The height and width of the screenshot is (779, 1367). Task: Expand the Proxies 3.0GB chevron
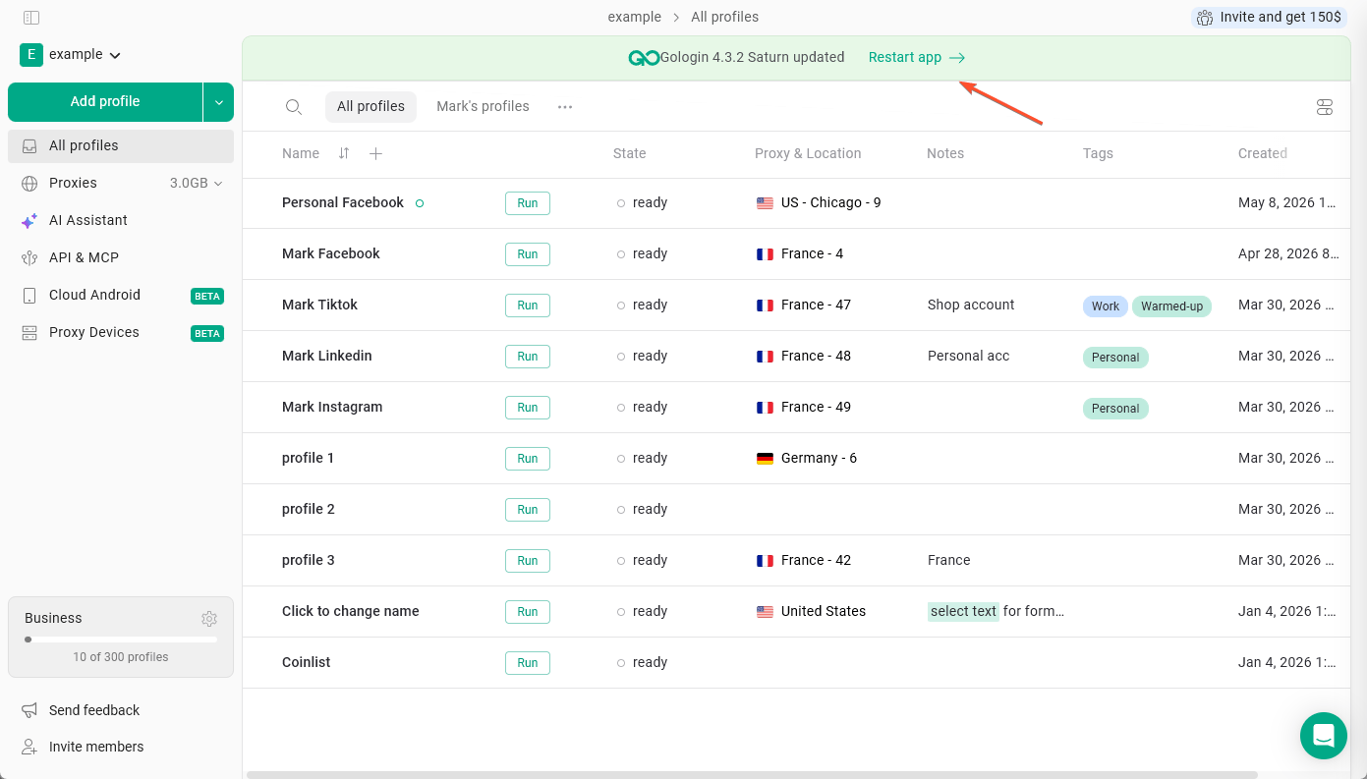pyautogui.click(x=218, y=184)
